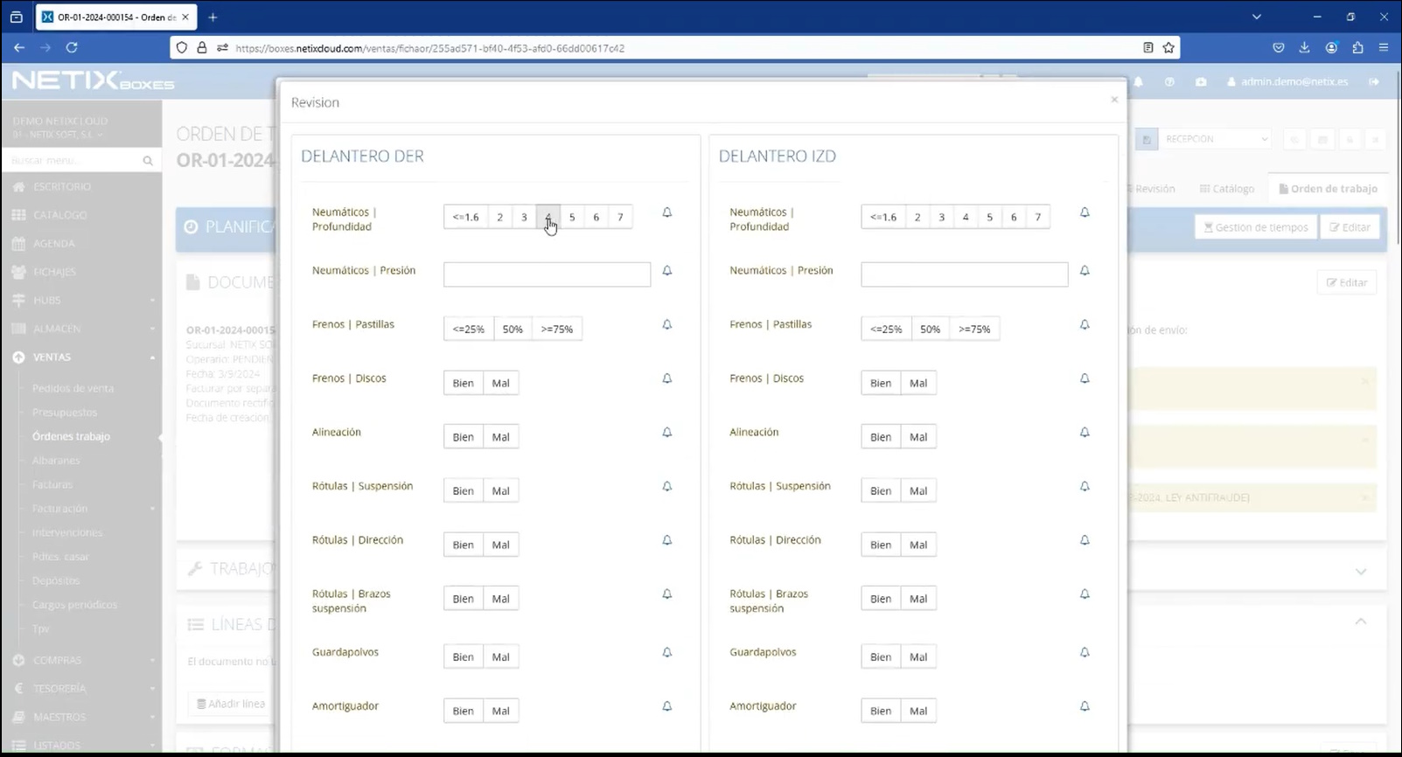
Task: Close the Revision dialog with the X
Action: click(1114, 100)
